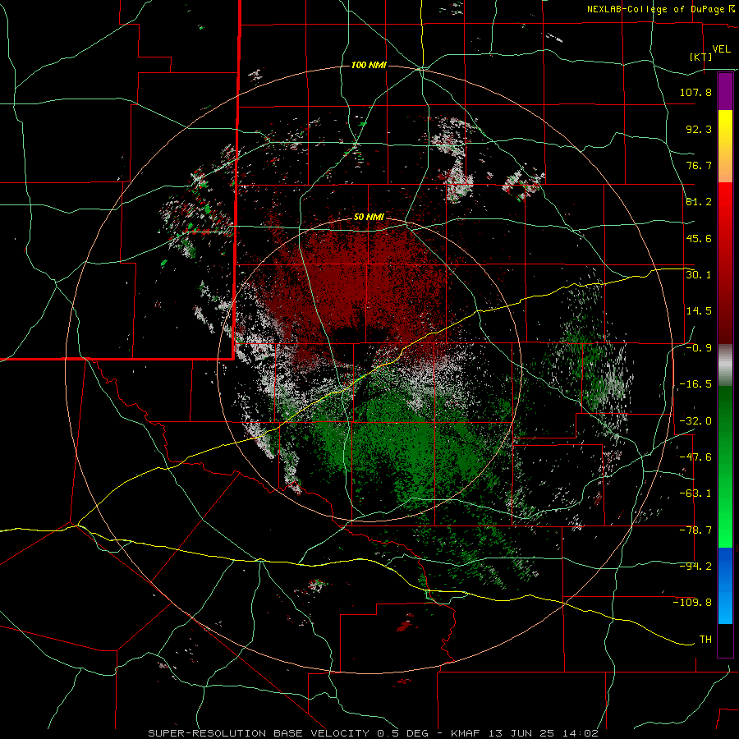
Task: Click the 45.6 value on the velocity scale
Action: coord(699,238)
